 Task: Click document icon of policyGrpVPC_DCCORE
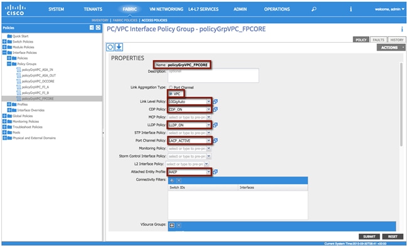(x=18, y=81)
